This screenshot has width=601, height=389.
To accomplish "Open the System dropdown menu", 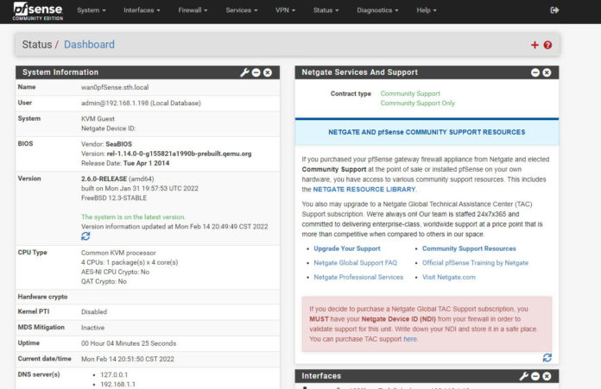I will [92, 10].
